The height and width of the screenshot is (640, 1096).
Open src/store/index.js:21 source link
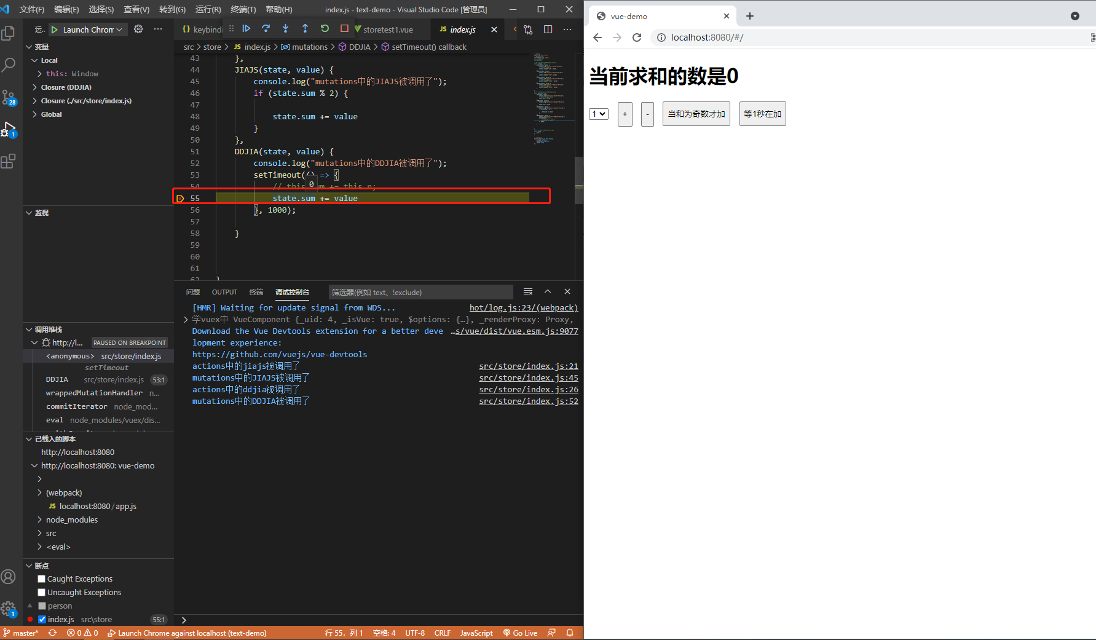point(529,366)
